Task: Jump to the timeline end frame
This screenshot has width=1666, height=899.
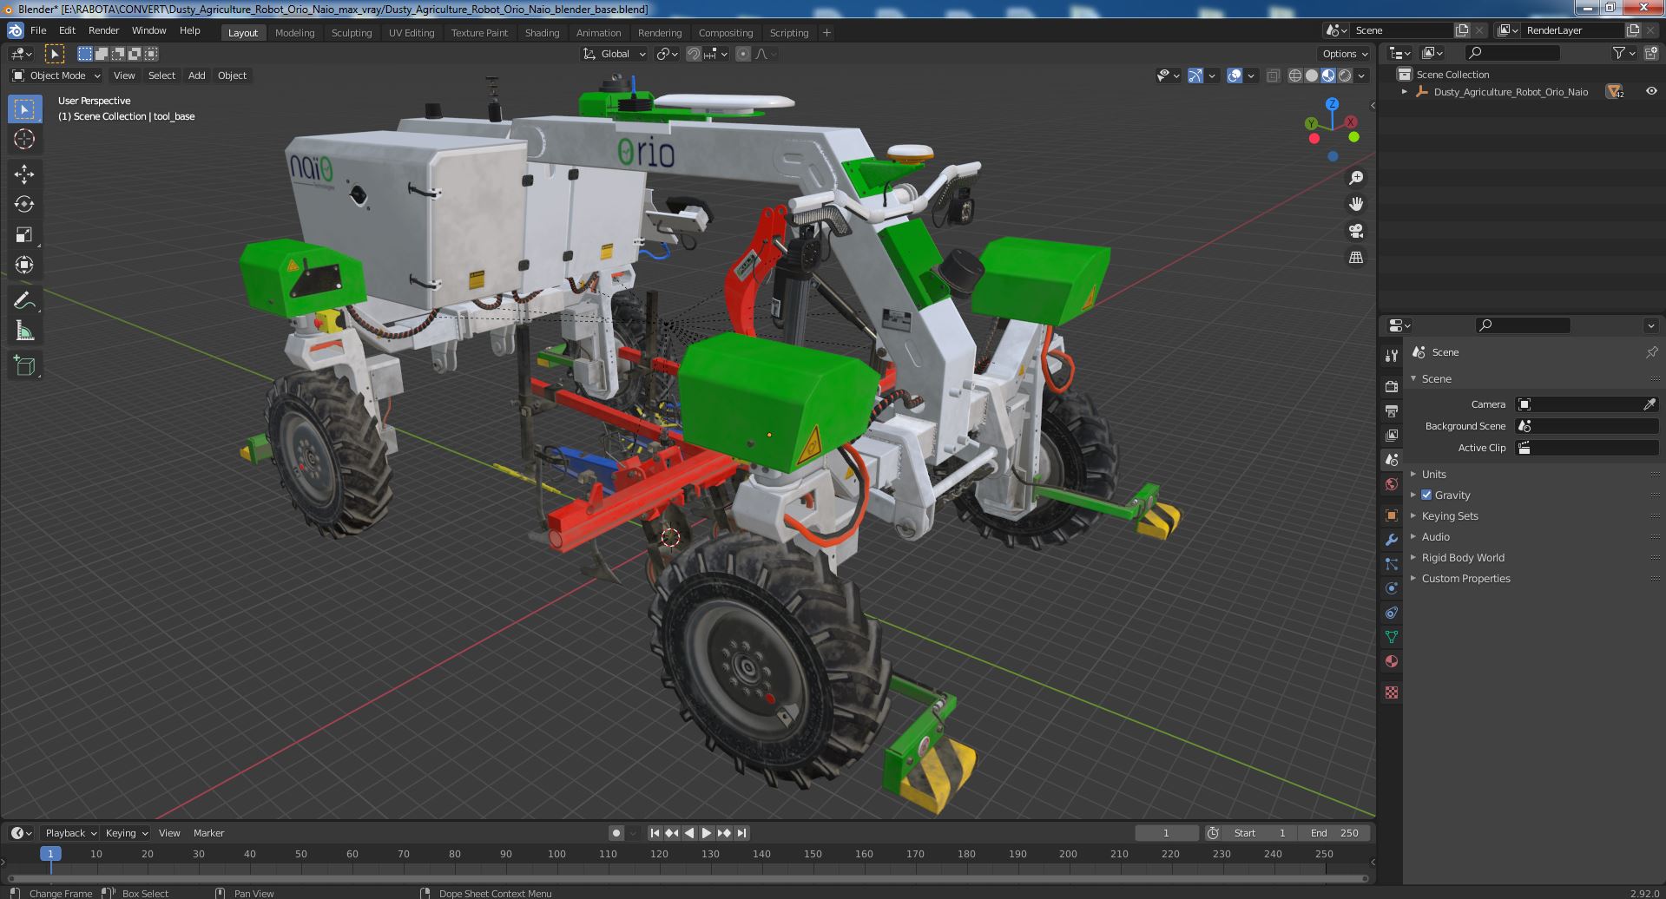Action: 741,833
